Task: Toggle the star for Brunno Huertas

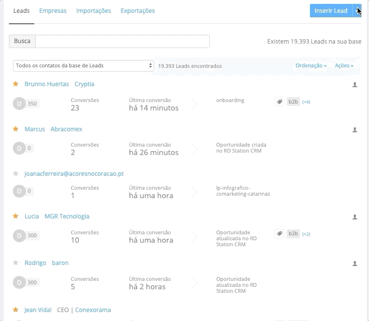Action: 15,84
